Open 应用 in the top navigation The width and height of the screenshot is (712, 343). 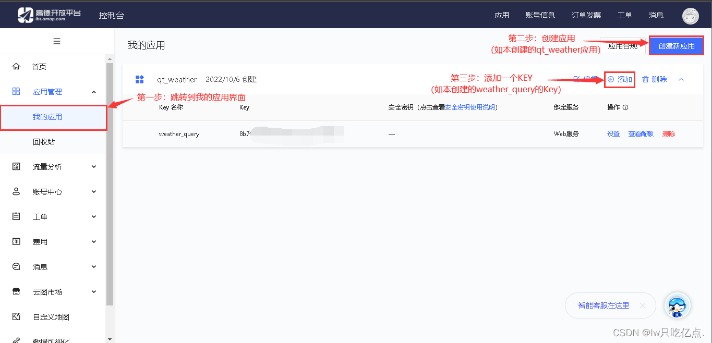[x=502, y=15]
